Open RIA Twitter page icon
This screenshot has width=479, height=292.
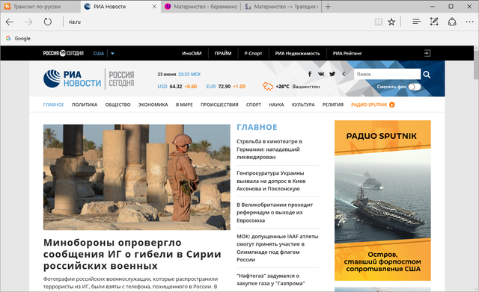[332, 74]
